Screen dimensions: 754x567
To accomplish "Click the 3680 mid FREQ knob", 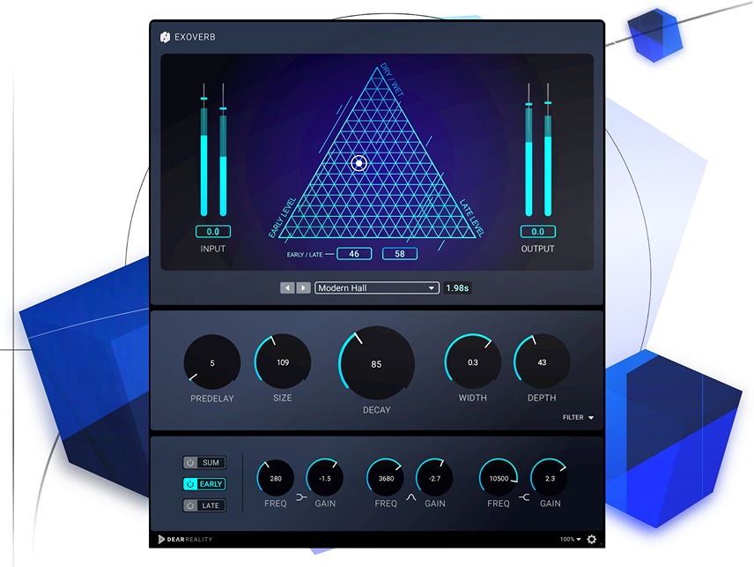I will click(386, 478).
